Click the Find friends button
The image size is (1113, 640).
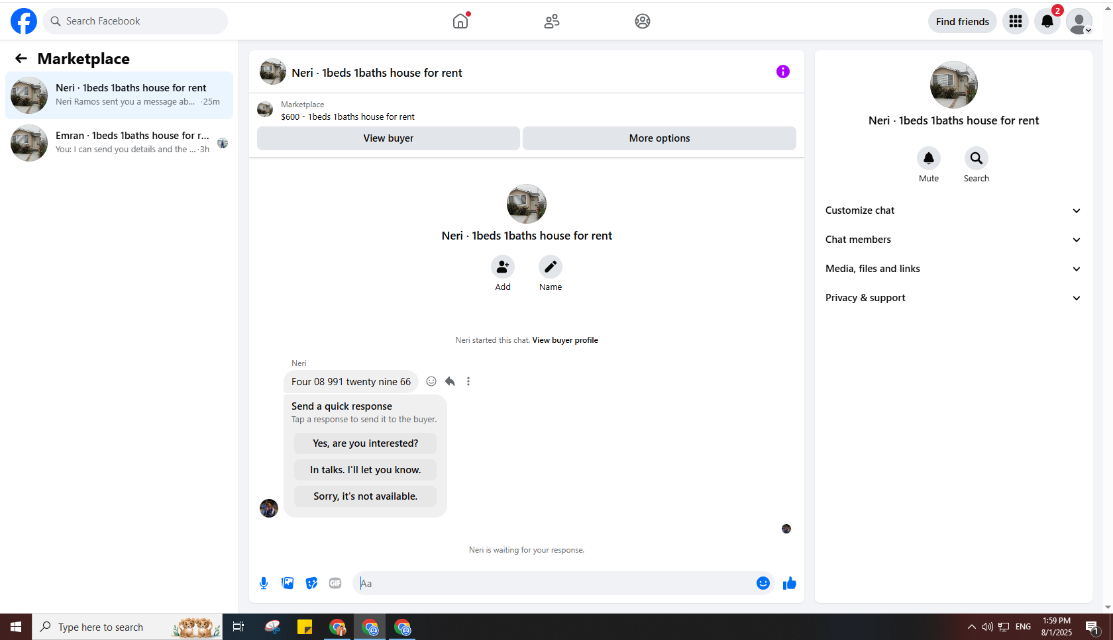click(963, 21)
